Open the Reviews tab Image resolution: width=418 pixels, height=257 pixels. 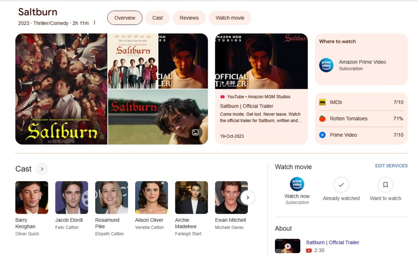coord(189,18)
